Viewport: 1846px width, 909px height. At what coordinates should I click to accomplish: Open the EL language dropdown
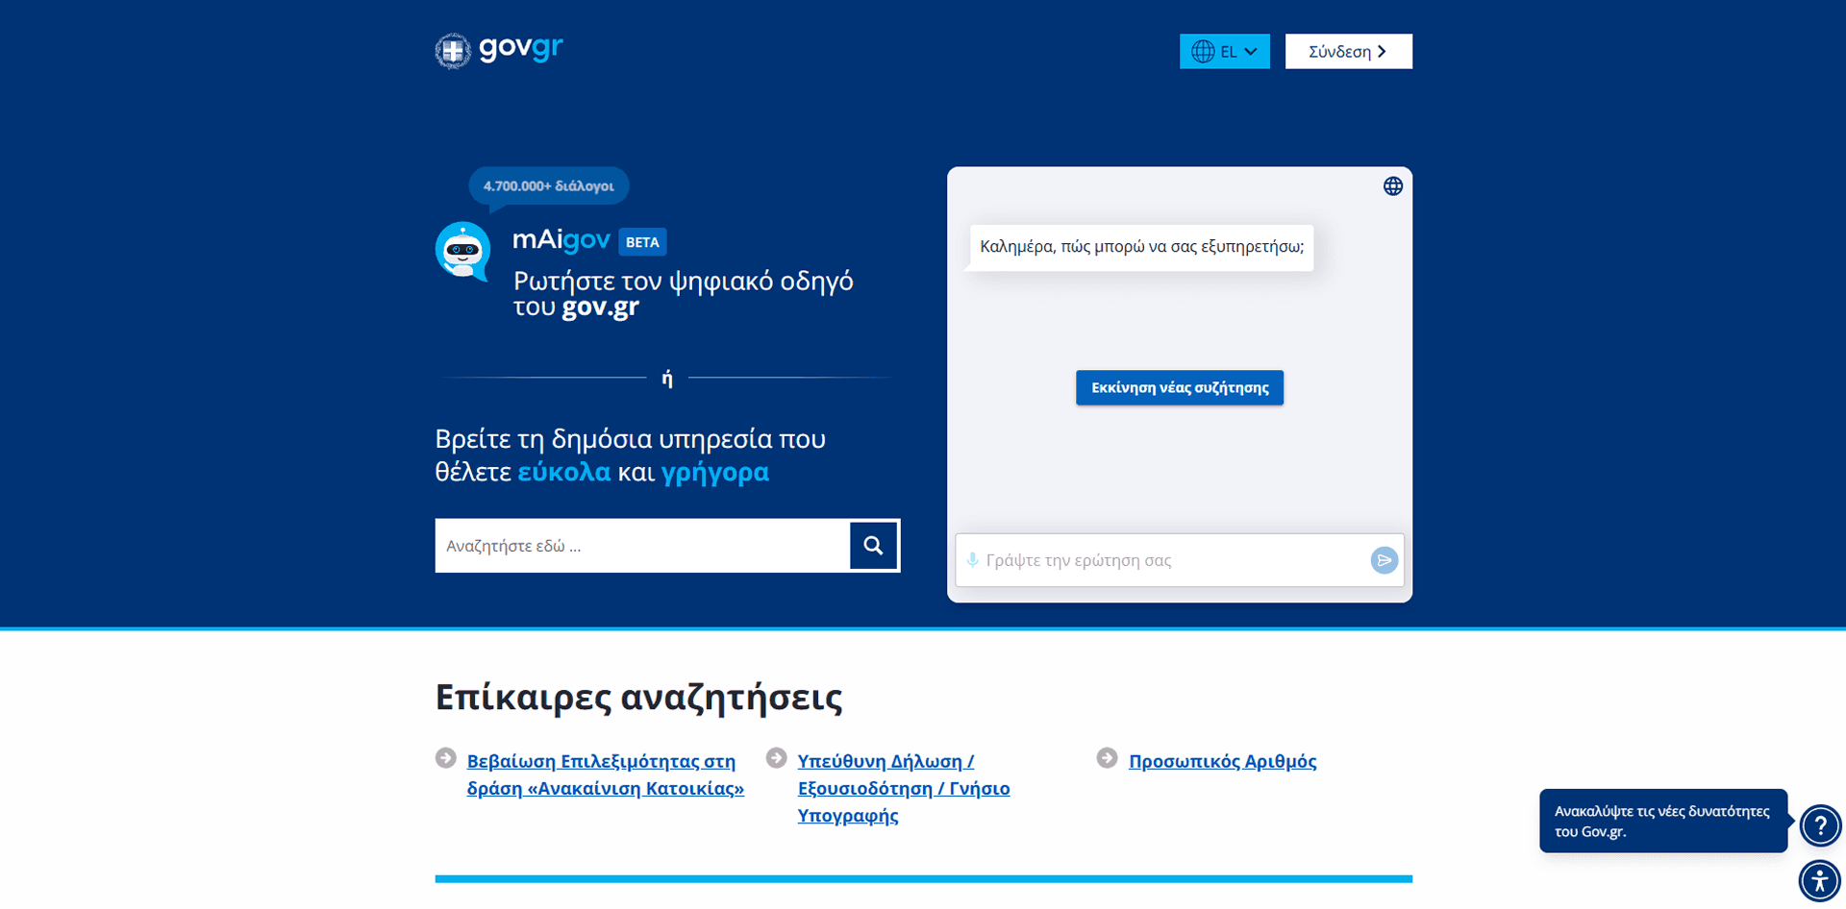coord(1224,52)
